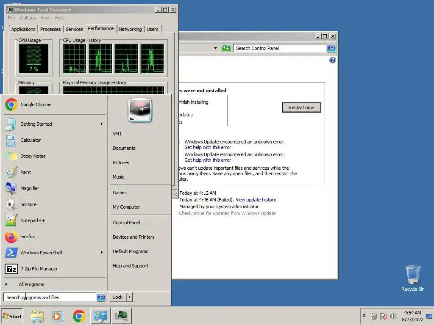This screenshot has height=325, width=434.
Task: Switch to the Applications tab
Action: pyautogui.click(x=23, y=29)
